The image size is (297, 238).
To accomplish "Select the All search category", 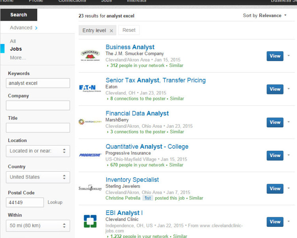I will (13, 41).
